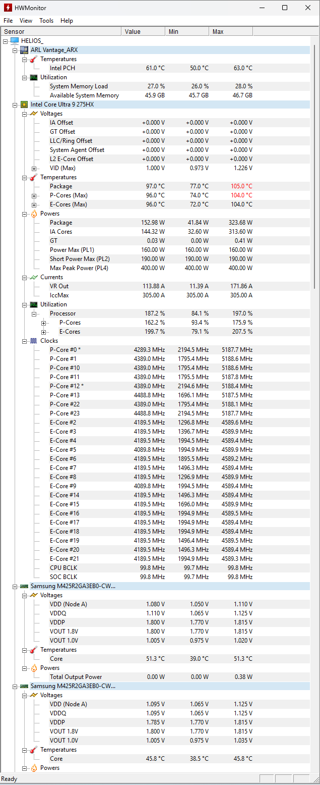Image resolution: width=320 pixels, height=785 pixels.
Task: Expand P-Cores utilization entry
Action: 43,323
